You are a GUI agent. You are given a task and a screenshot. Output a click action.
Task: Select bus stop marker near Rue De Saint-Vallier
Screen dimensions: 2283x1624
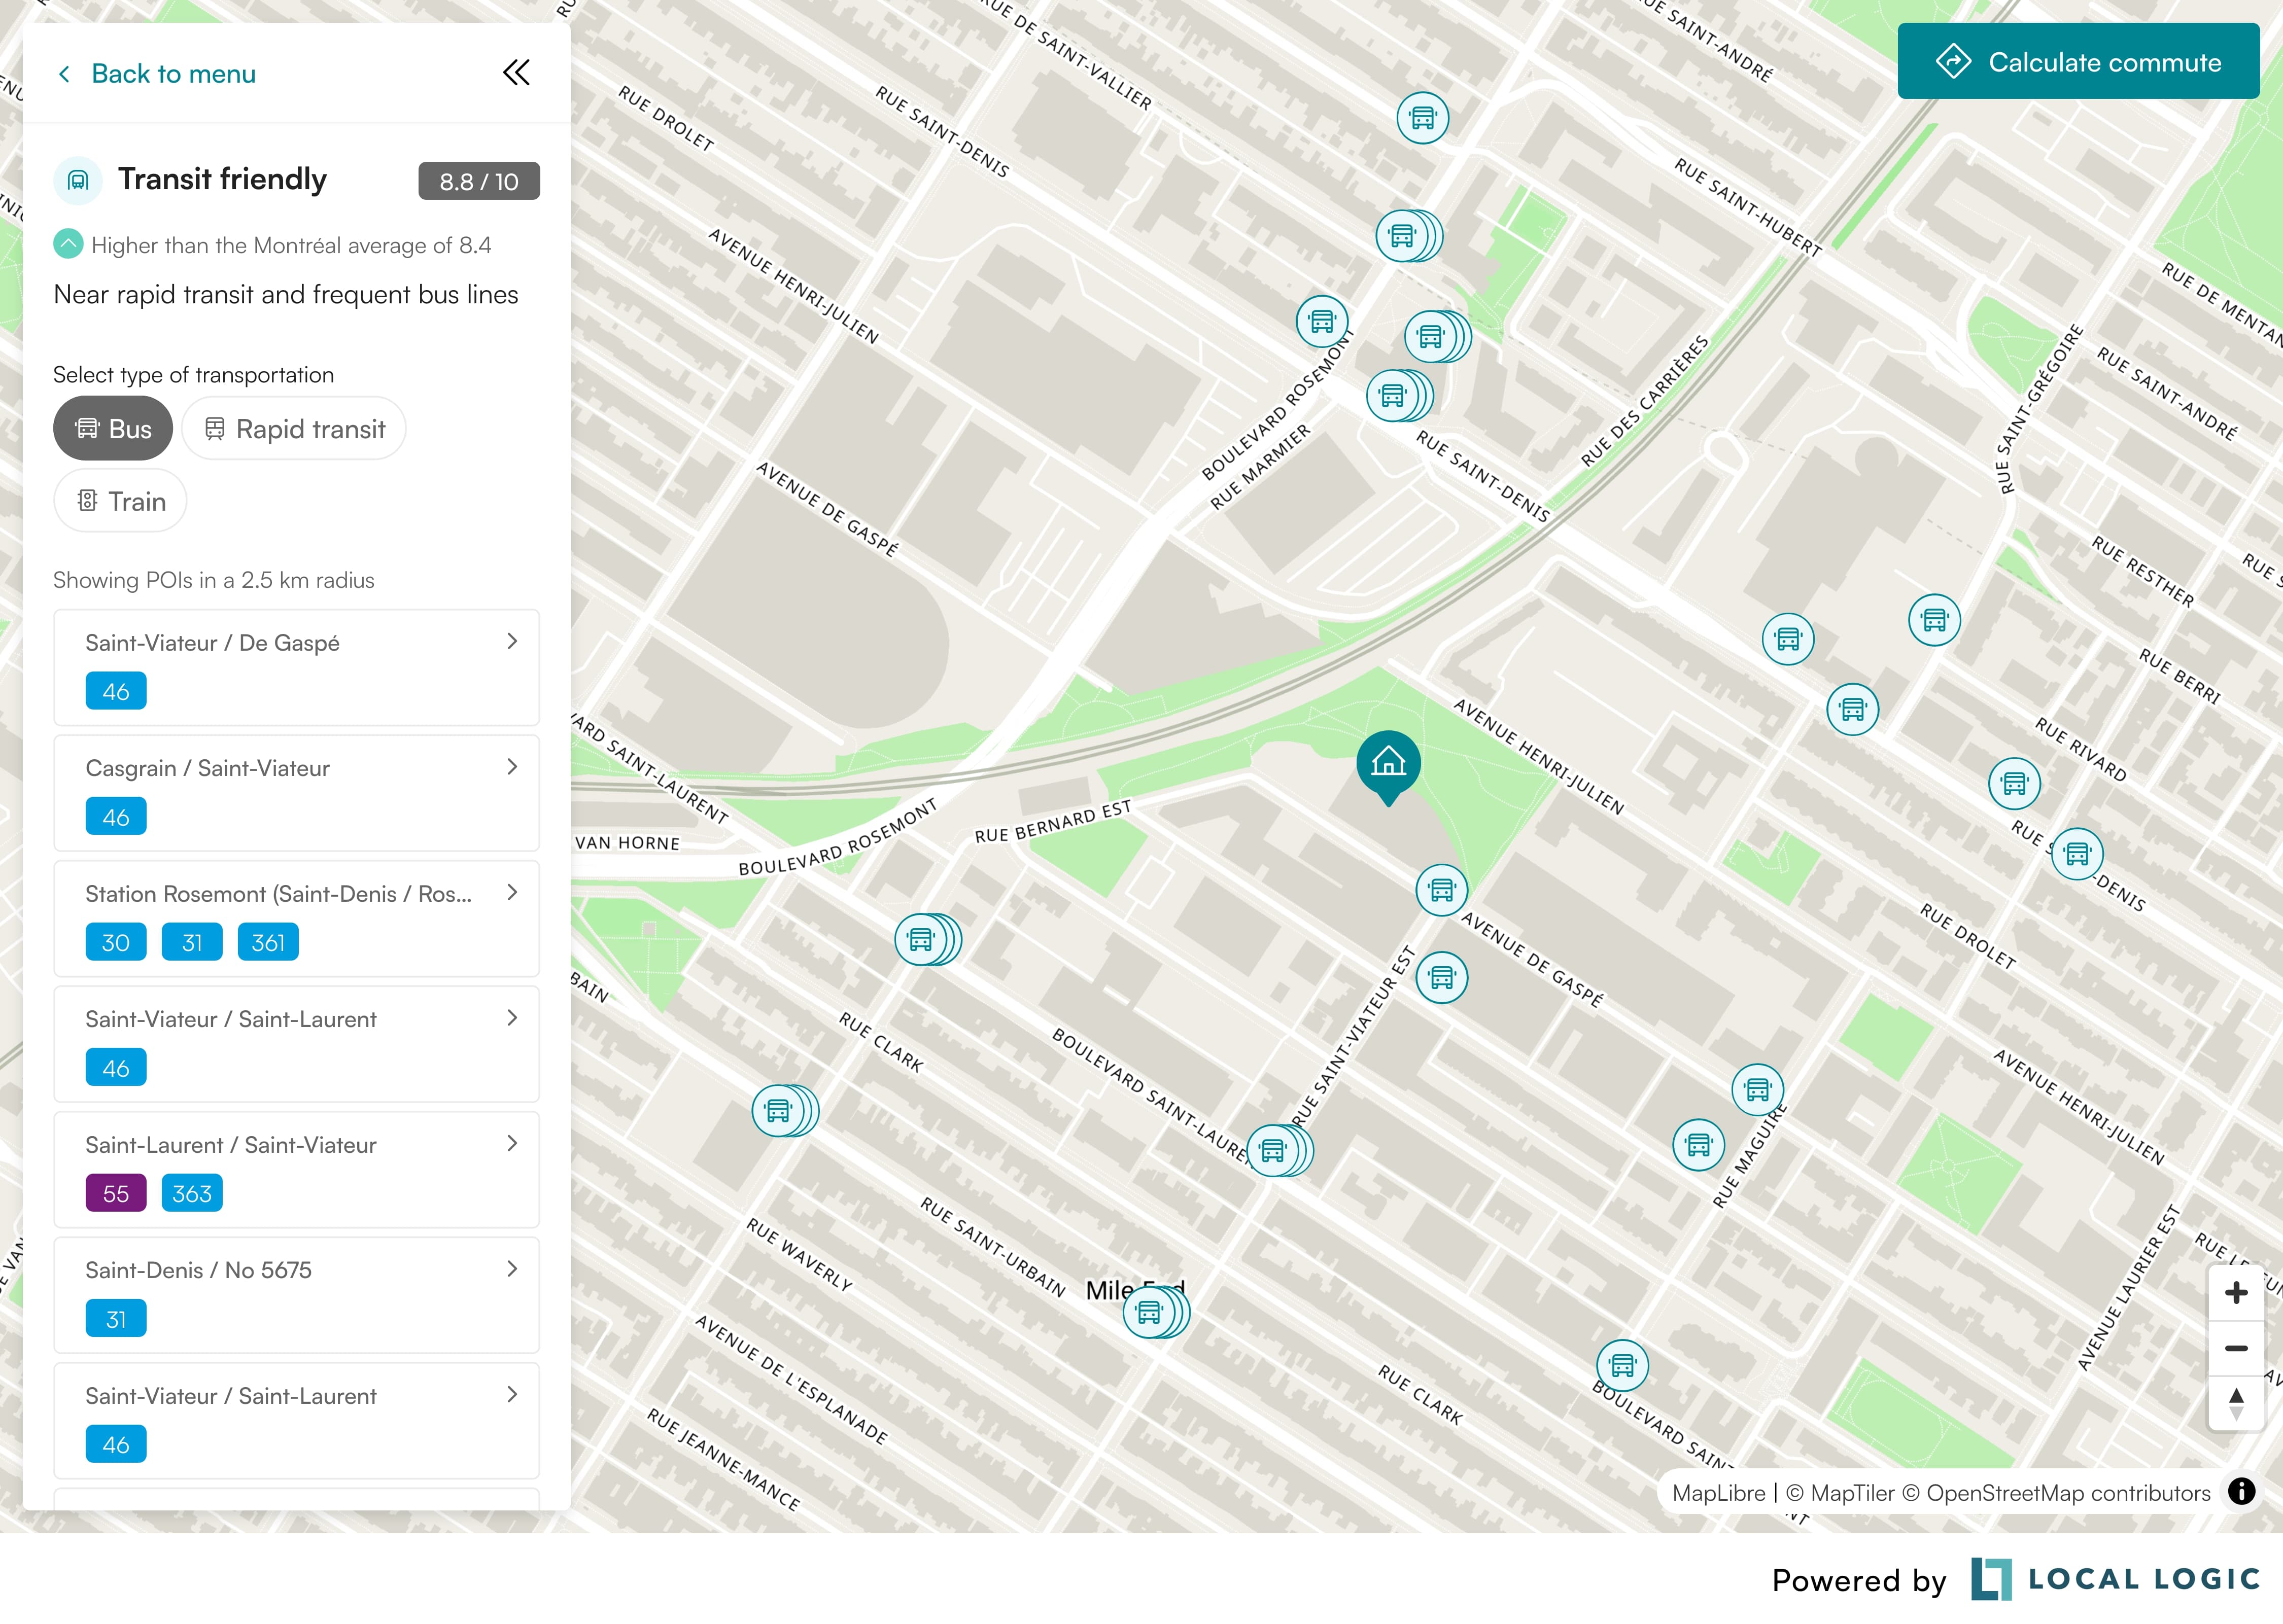1422,118
